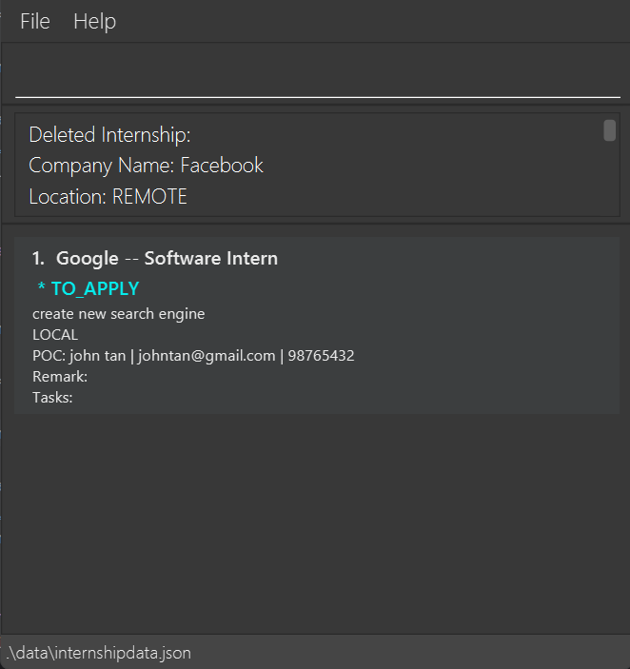The height and width of the screenshot is (669, 630).
Task: Click the POC john tan contact line
Action: (193, 356)
